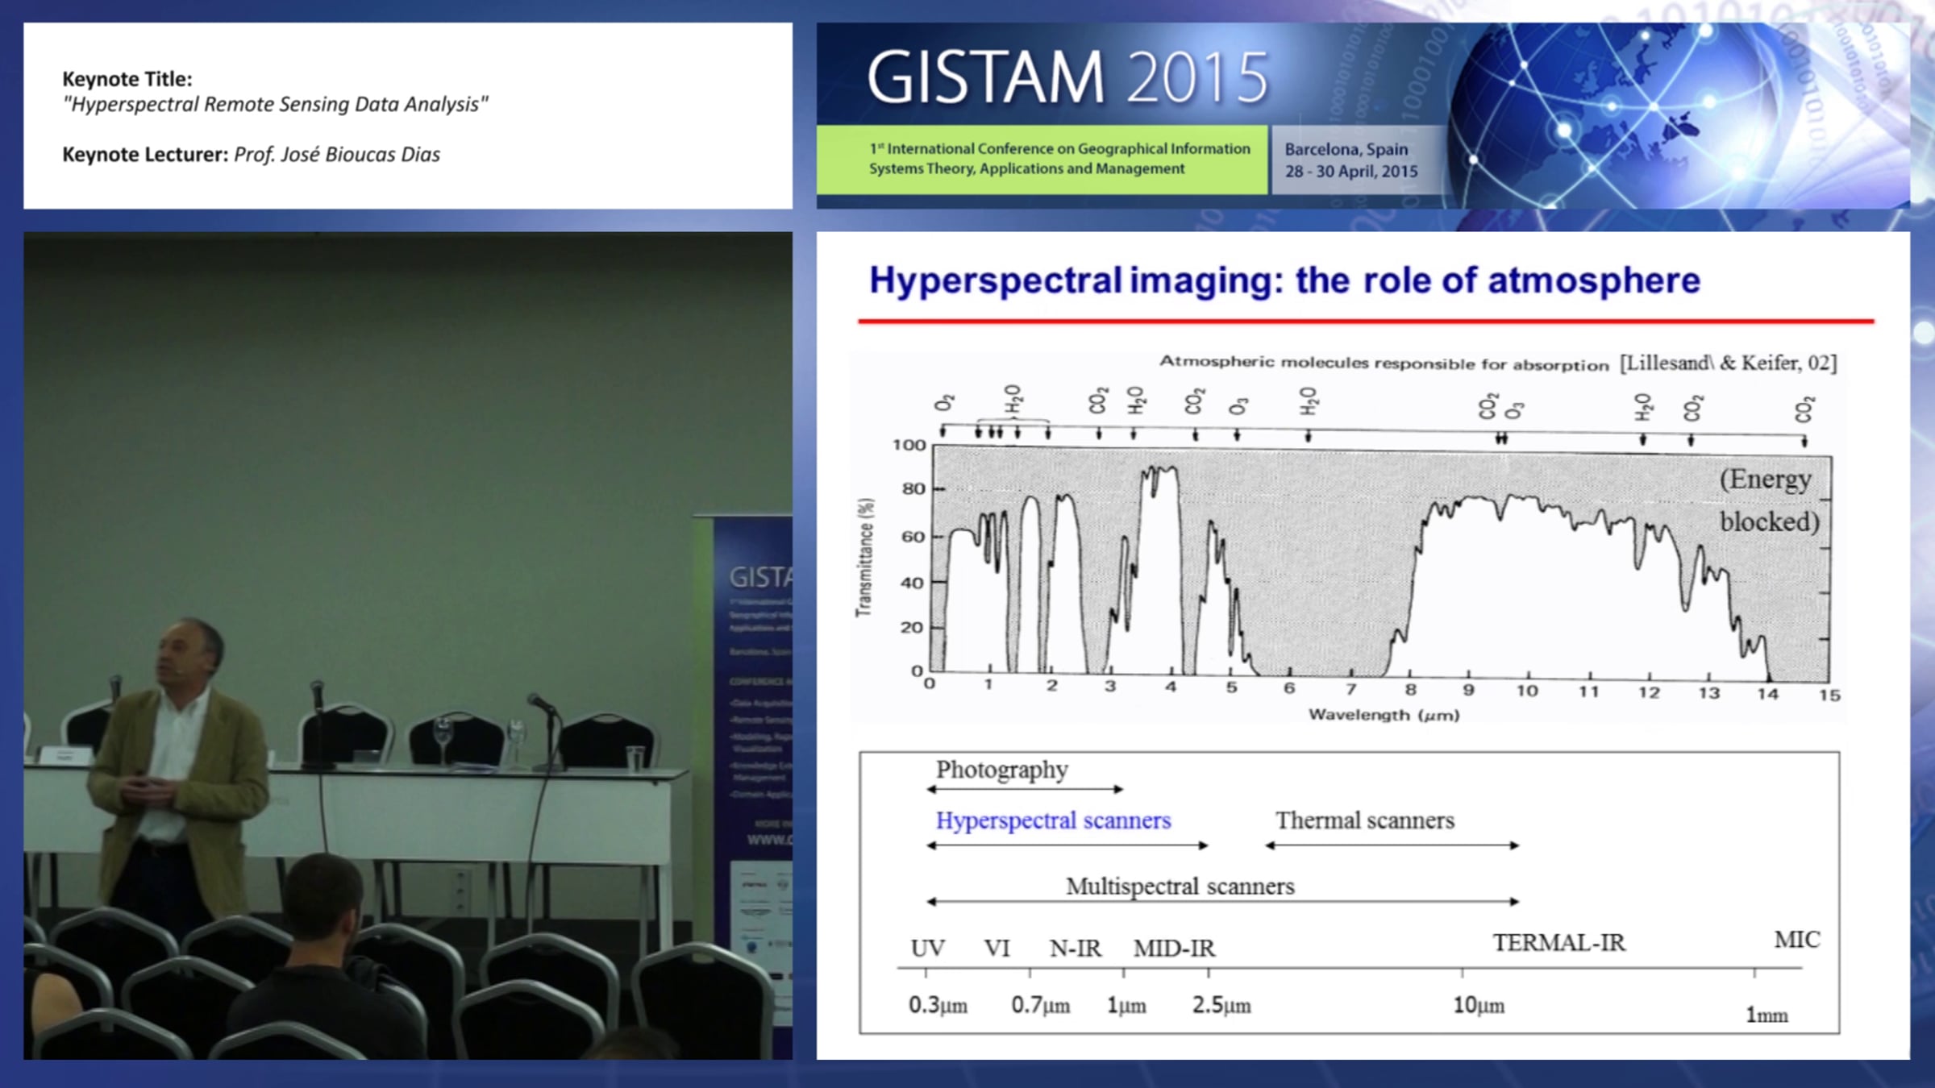Image resolution: width=1935 pixels, height=1088 pixels.
Task: Click the Wavelength (µm) axis label
Action: tap(1383, 715)
